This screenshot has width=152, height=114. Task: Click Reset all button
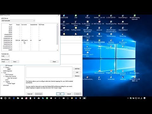pyautogui.click(x=30, y=94)
